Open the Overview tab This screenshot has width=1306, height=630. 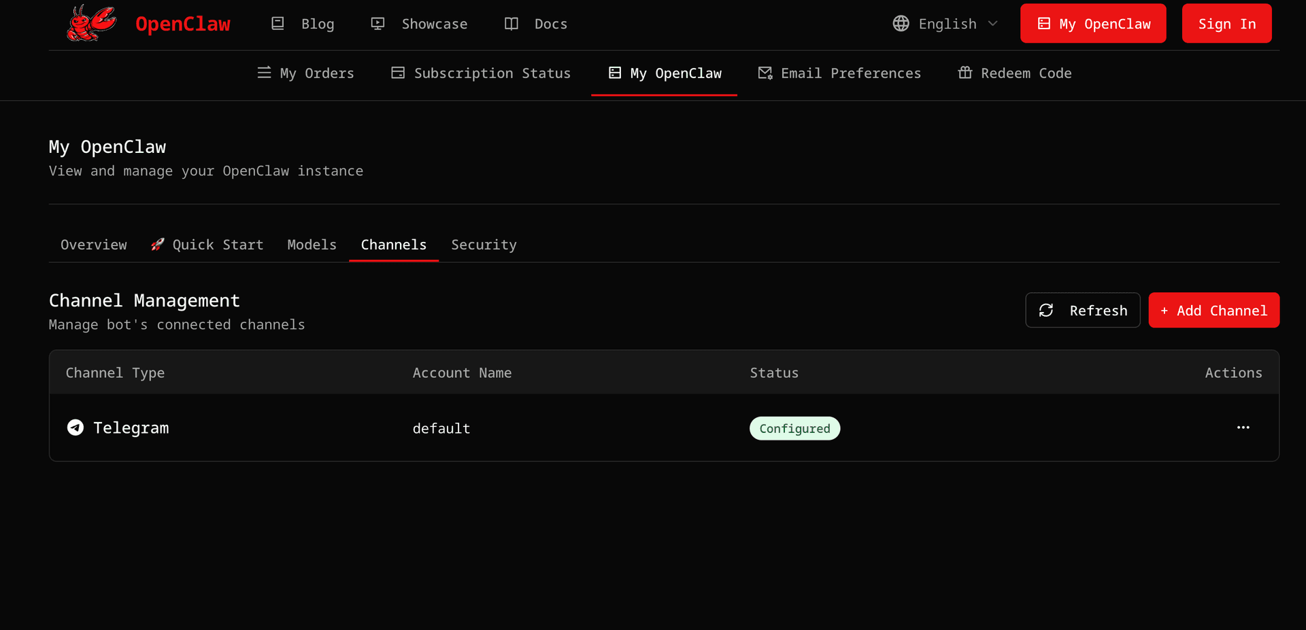pos(94,245)
